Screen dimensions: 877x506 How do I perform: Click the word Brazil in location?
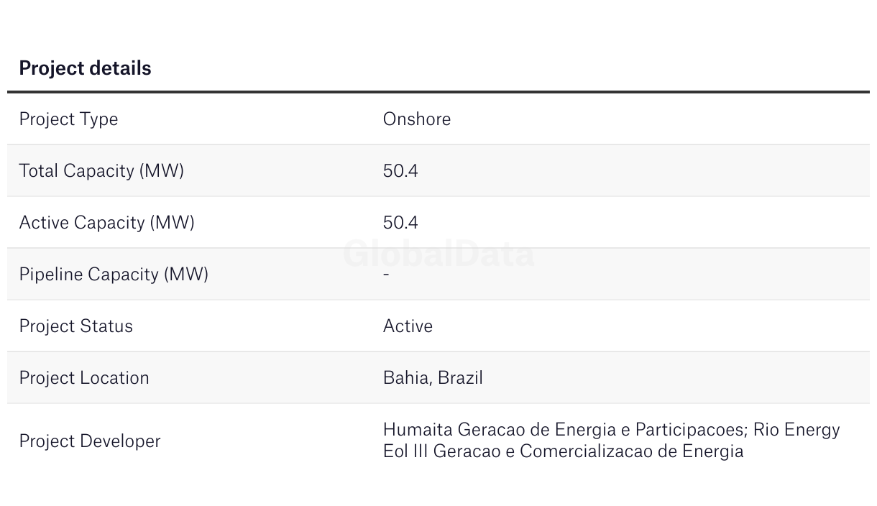point(460,378)
